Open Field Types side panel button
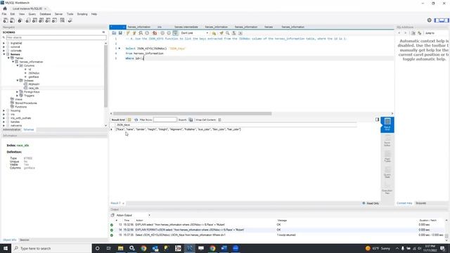Viewport: 450px width, 253px height. pyautogui.click(x=387, y=156)
